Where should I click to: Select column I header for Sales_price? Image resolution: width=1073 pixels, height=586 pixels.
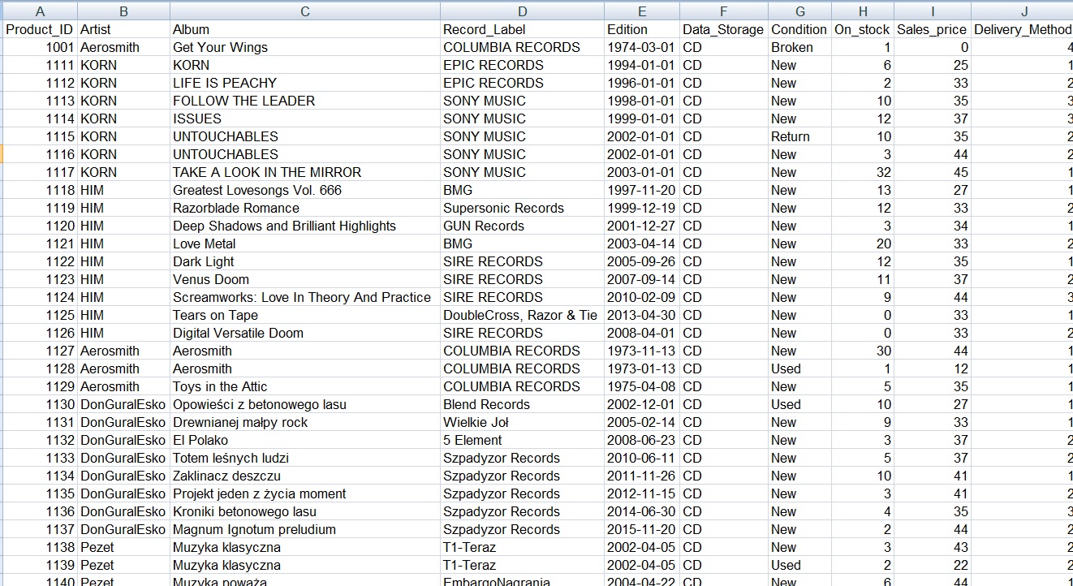(x=932, y=11)
